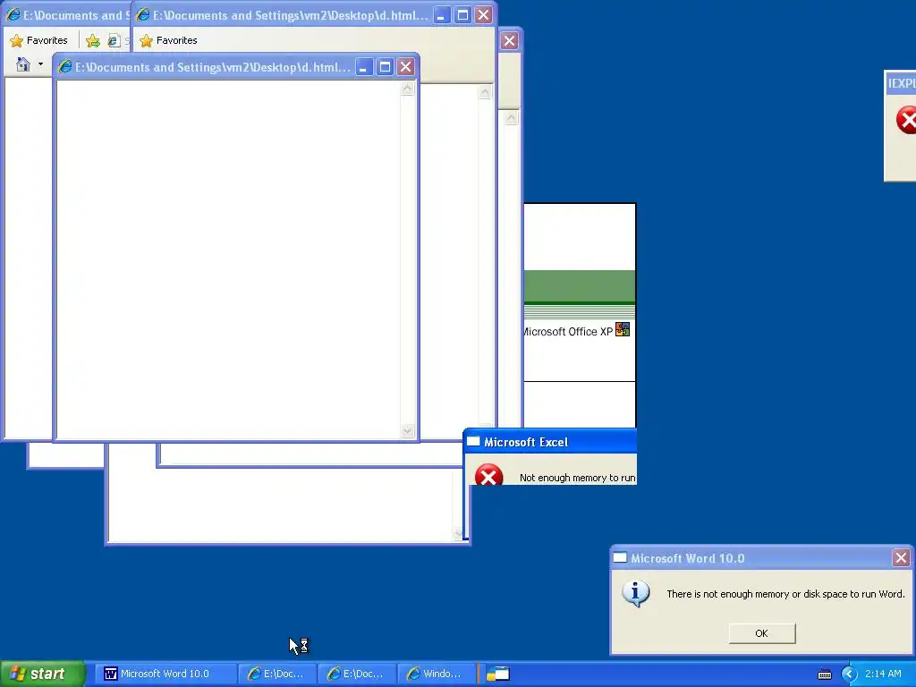Viewport: 916px width, 687px height.
Task: Click the scroll up arrow in the front IE window
Action: (408, 89)
